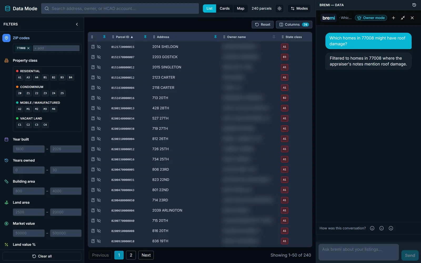Open details icon for 2203 GOSTICK row
Viewport: 421px width, 263px height.
coord(93,57)
